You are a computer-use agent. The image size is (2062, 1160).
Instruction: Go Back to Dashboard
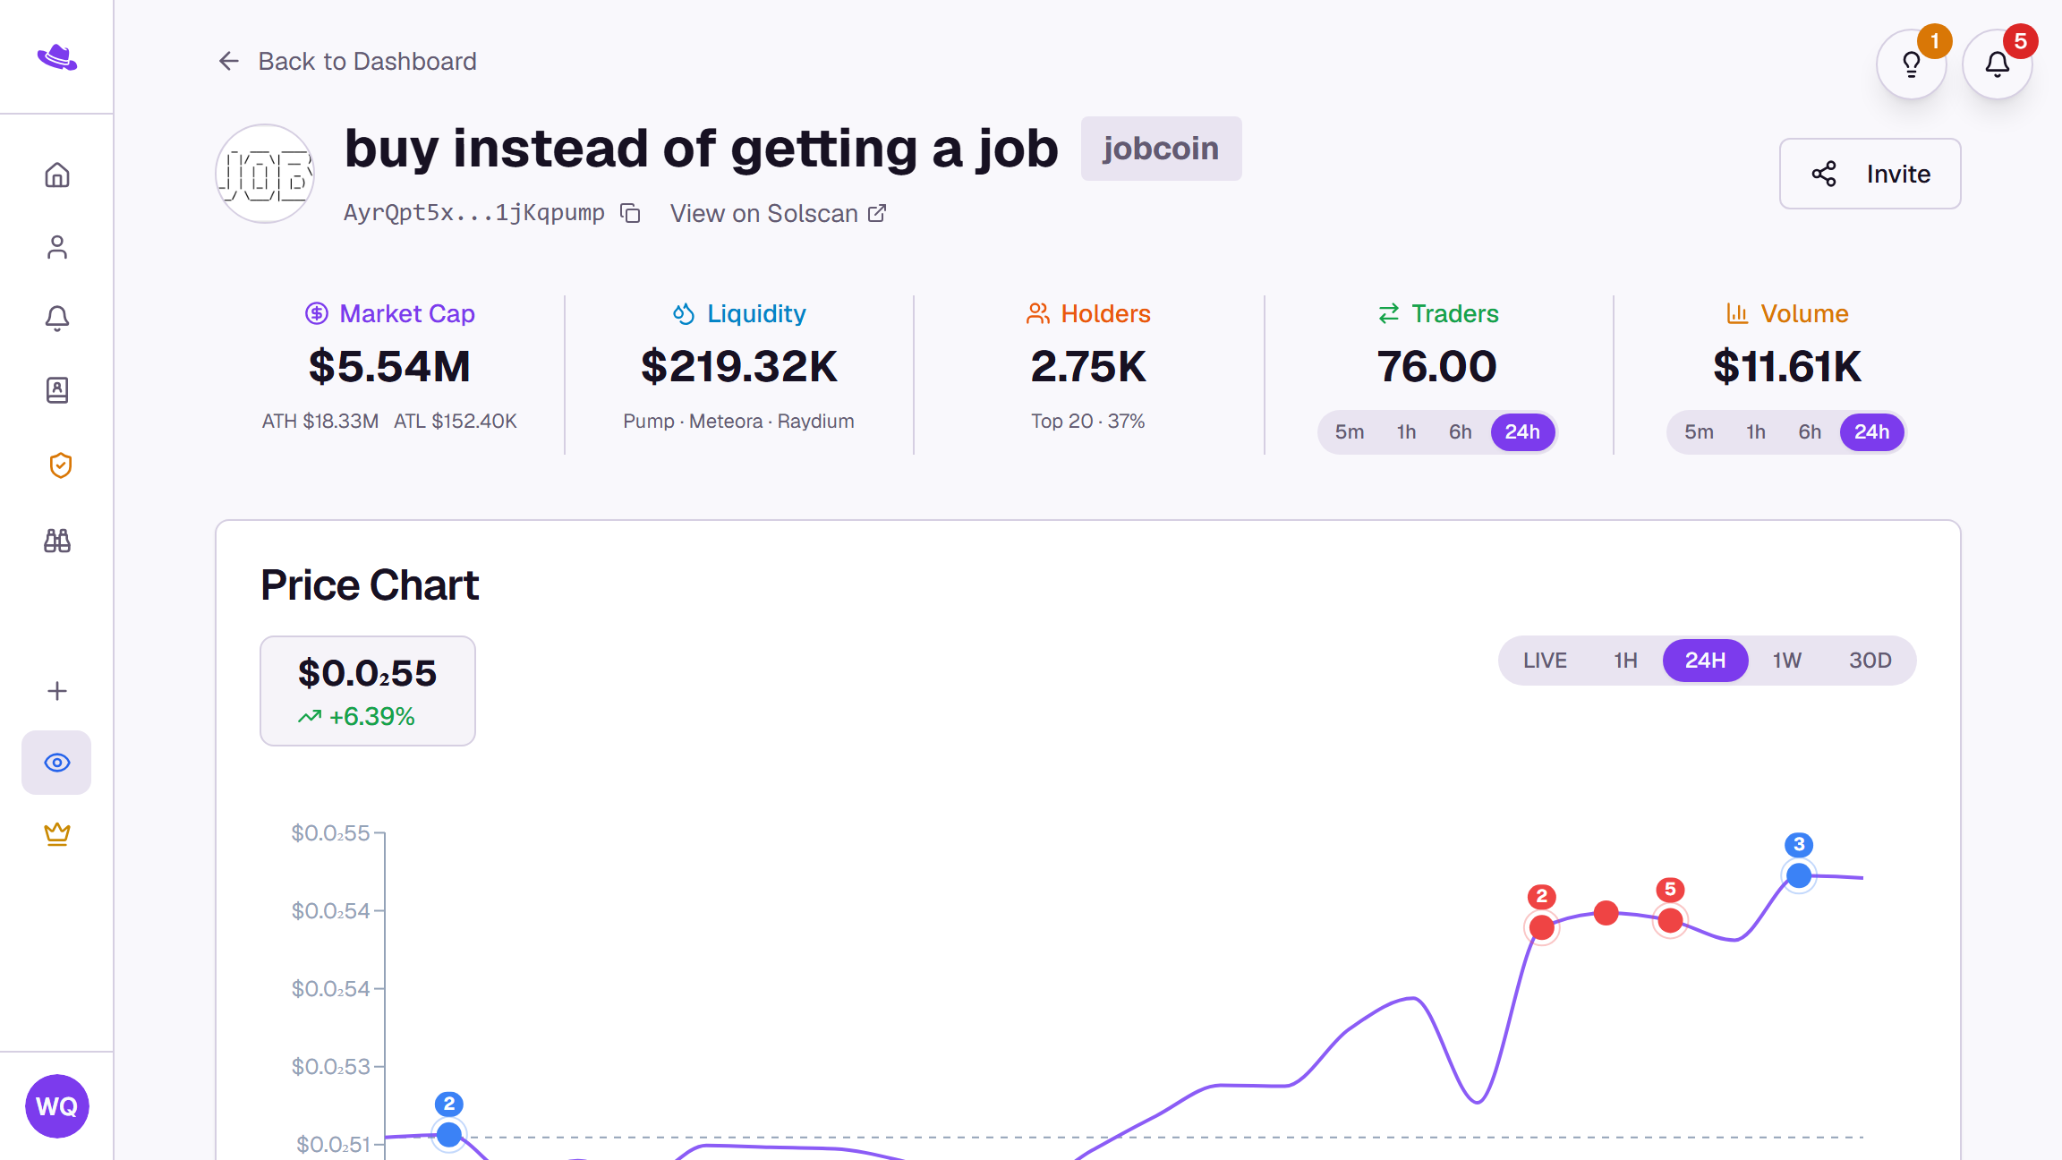click(x=347, y=61)
